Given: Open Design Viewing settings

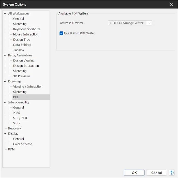Looking at the screenshot, I should pos(24,61).
